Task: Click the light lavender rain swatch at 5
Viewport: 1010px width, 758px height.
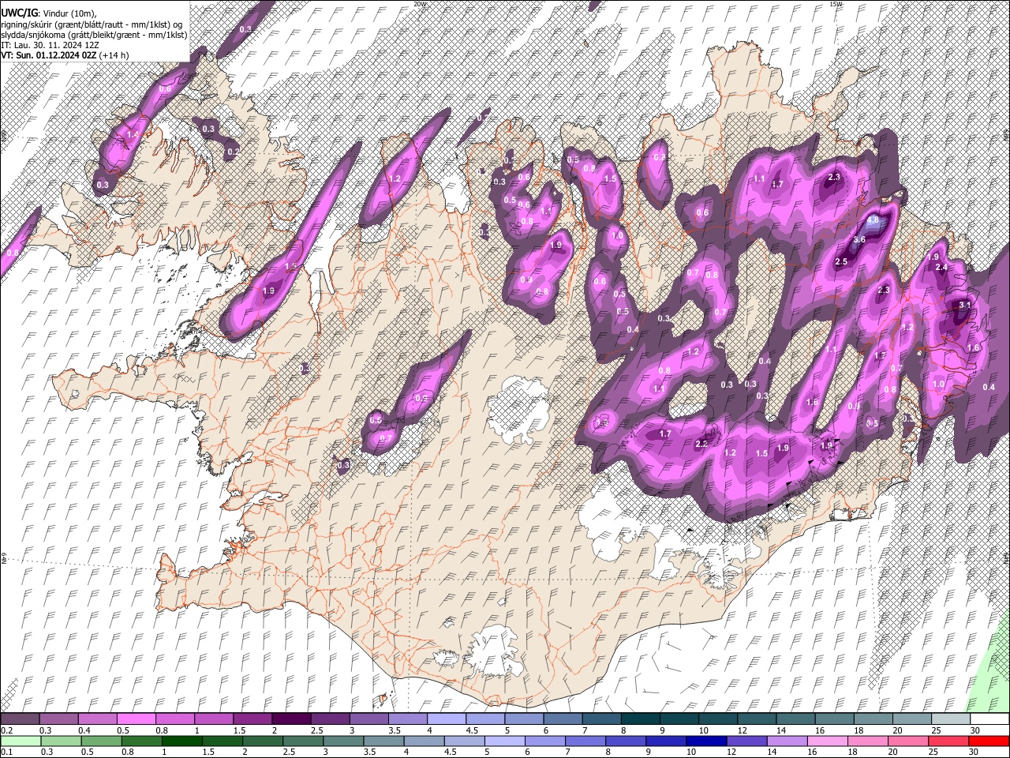Action: coord(504,741)
